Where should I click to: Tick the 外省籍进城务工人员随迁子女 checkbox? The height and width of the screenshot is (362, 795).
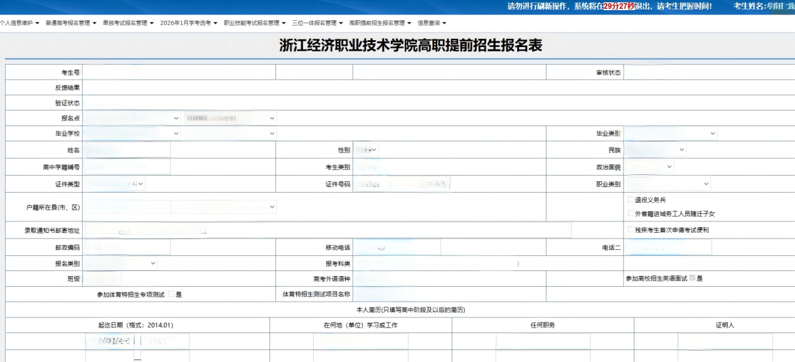tap(630, 213)
